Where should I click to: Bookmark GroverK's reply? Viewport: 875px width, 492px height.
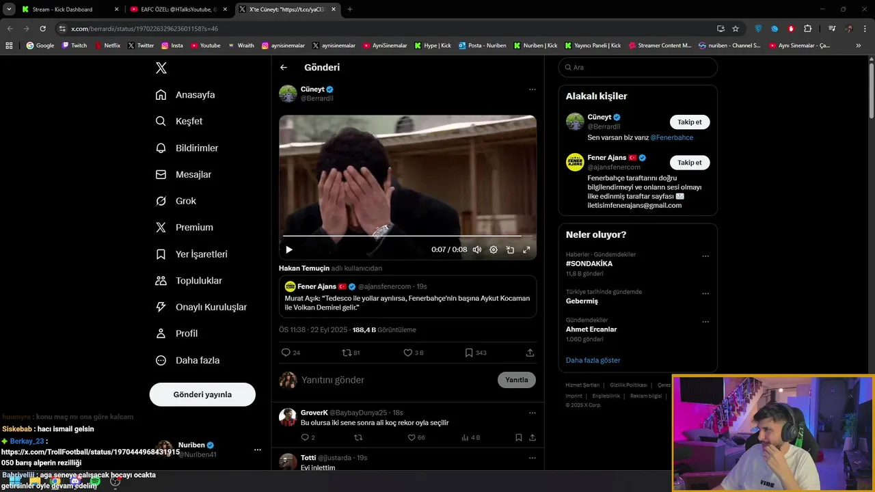[x=518, y=437]
